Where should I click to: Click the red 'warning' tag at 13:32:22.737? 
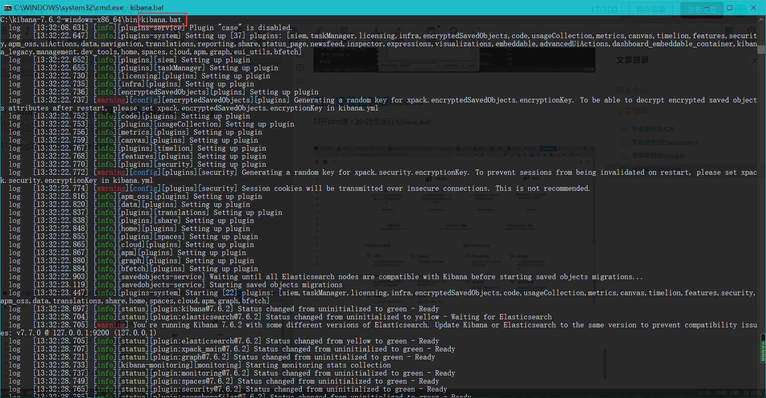coord(111,100)
